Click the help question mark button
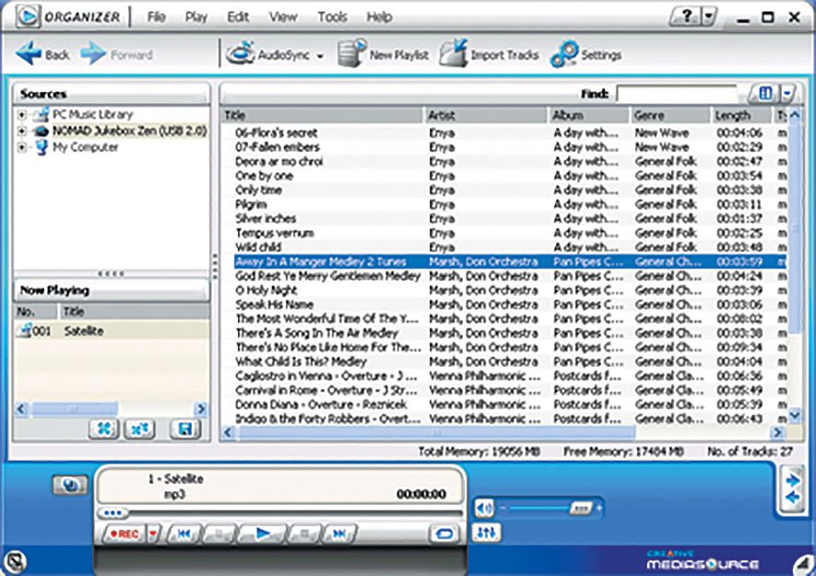 (686, 17)
